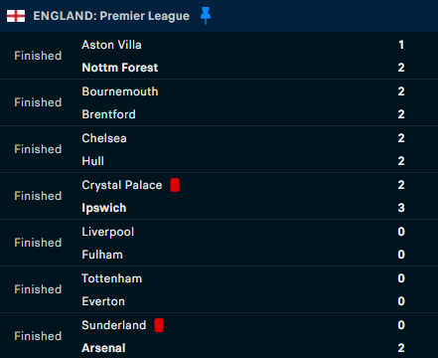Select the Liverpool team name
Image resolution: width=438 pixels, height=358 pixels.
pos(108,232)
